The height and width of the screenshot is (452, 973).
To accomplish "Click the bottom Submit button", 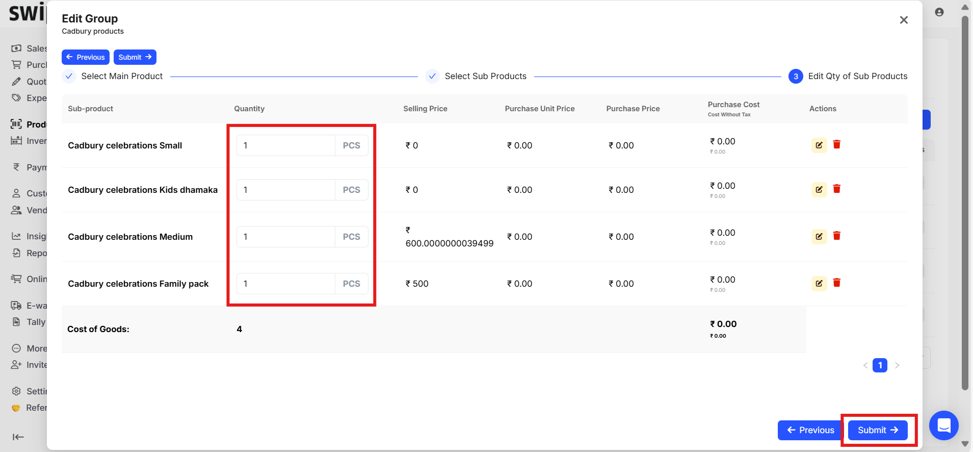I will 878,430.
